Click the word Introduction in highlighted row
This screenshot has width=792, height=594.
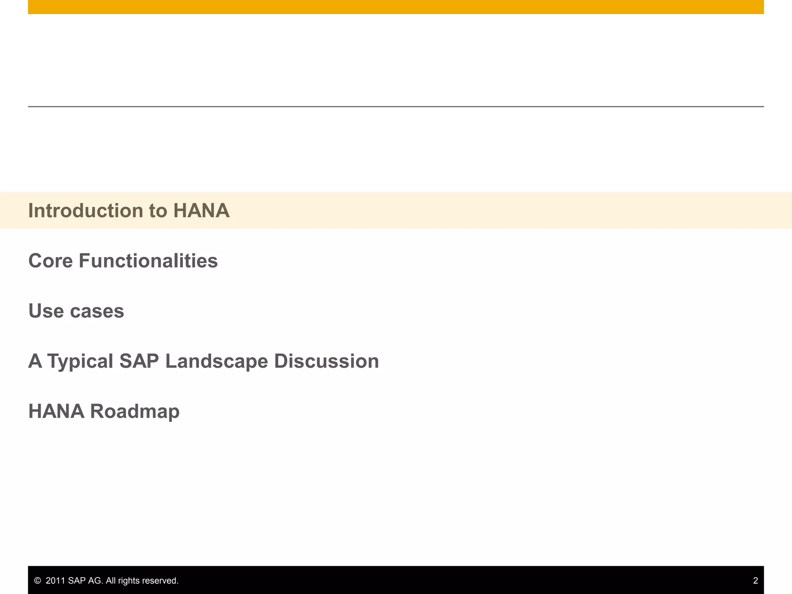(x=85, y=211)
